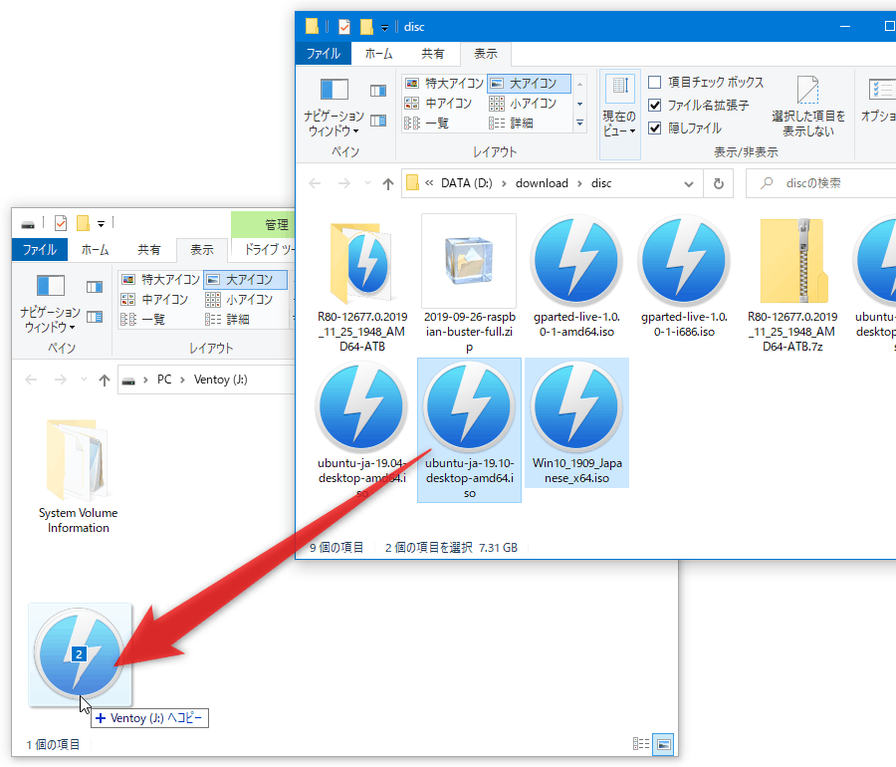896x767 pixels.
Task: Click the details pane icon in Ventoy window
Action: click(95, 317)
